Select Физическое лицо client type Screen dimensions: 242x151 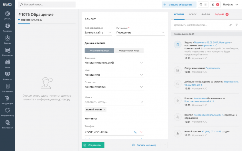99,51
